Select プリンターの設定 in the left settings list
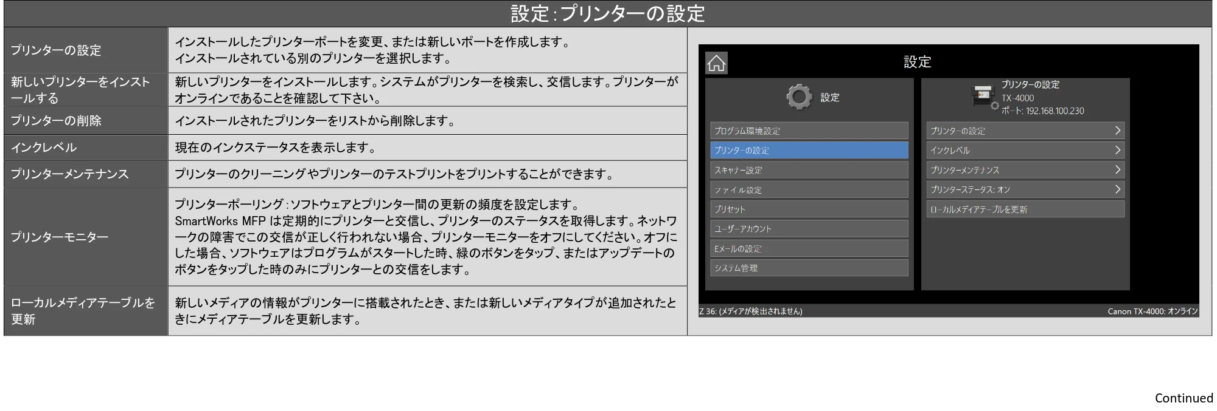The width and height of the screenshot is (1217, 411). [x=809, y=150]
